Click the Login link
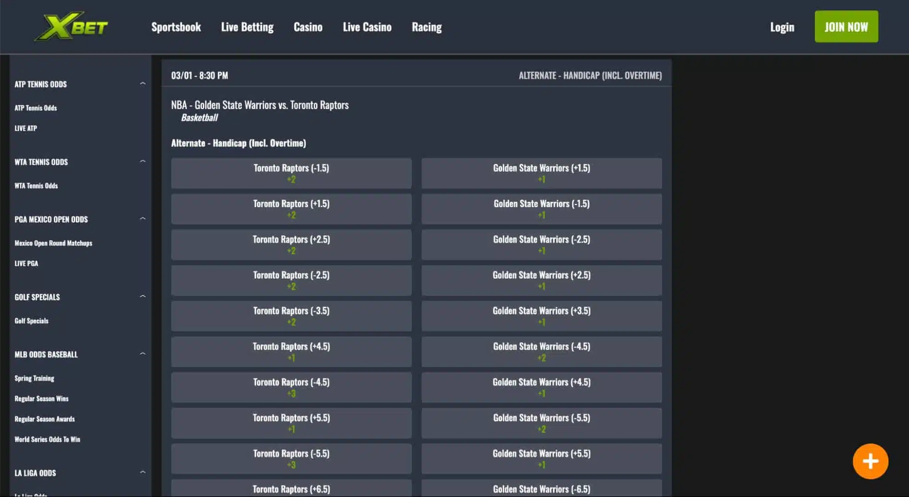 782,27
